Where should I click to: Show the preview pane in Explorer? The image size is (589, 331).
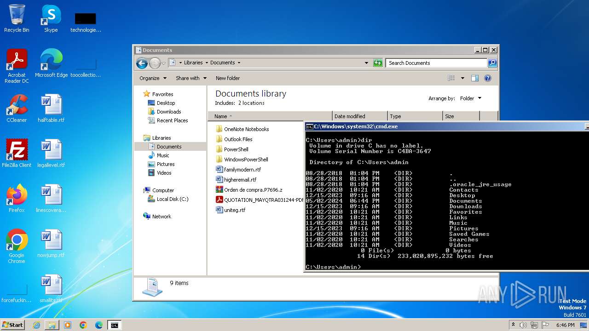pyautogui.click(x=475, y=78)
